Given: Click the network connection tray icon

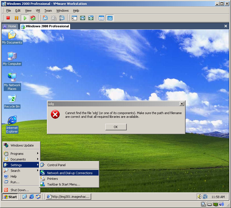Looking at the screenshot, I should (205, 197).
